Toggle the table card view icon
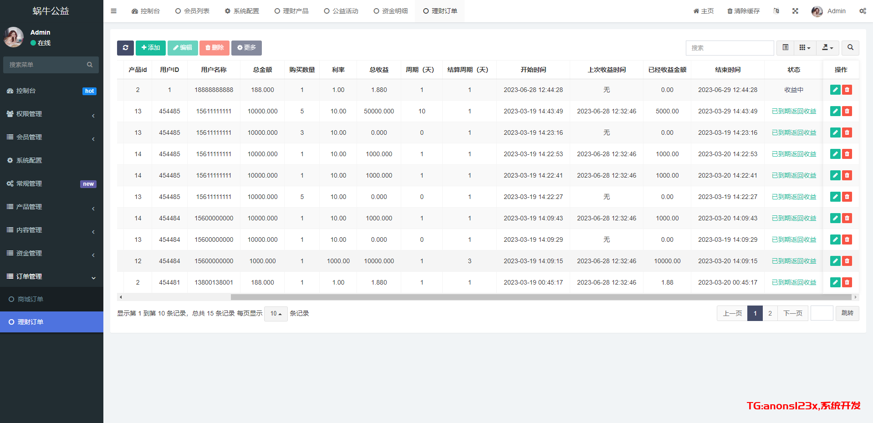Viewport: 873px width, 423px height. click(x=785, y=48)
